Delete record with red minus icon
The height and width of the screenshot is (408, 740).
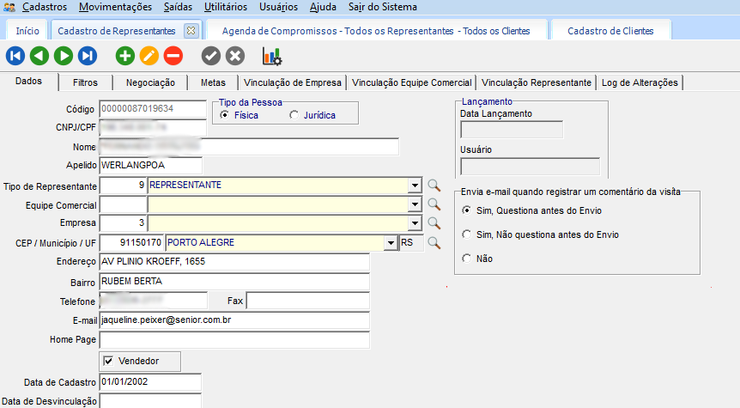pyautogui.click(x=173, y=56)
